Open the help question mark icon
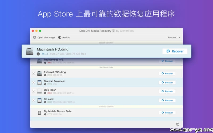 click(x=178, y=124)
